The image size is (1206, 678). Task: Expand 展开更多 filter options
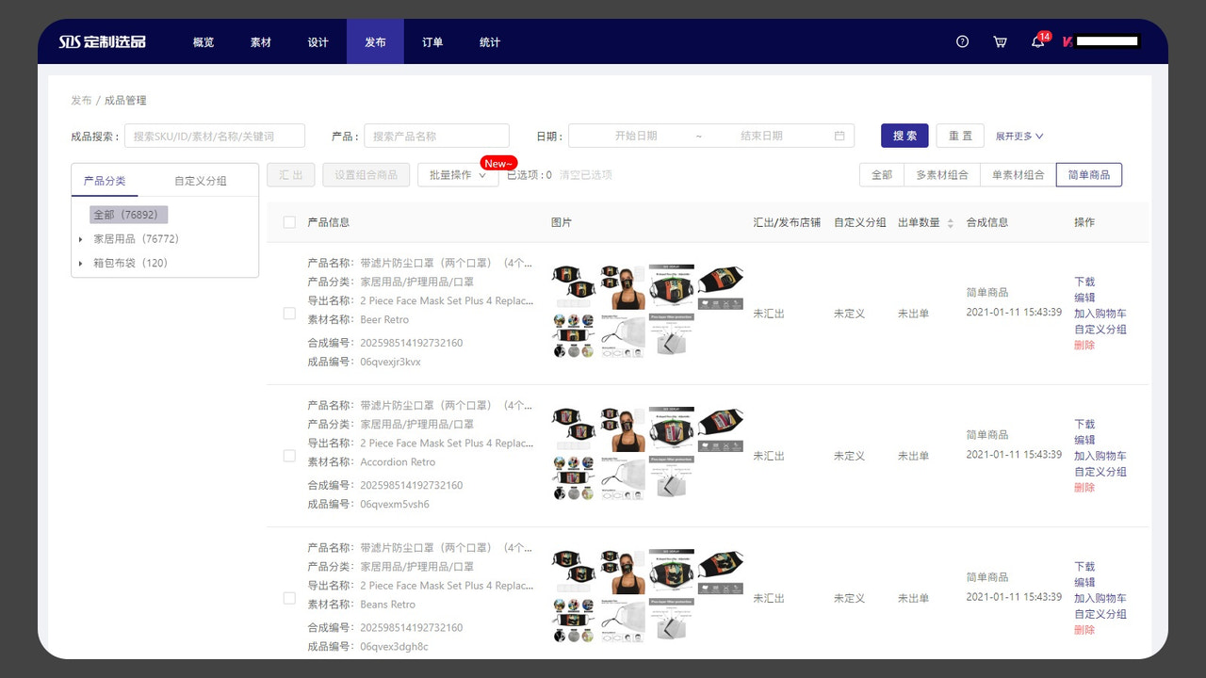[x=1019, y=136]
